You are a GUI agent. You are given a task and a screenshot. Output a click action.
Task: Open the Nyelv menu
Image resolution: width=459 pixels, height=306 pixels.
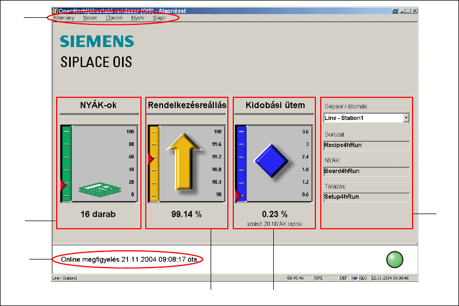coord(138,18)
